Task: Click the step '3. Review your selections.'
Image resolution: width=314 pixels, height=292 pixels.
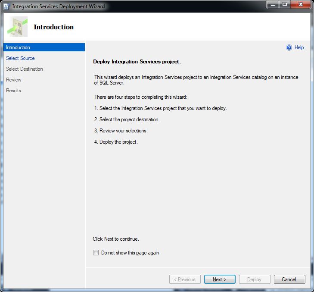Action: (121, 131)
